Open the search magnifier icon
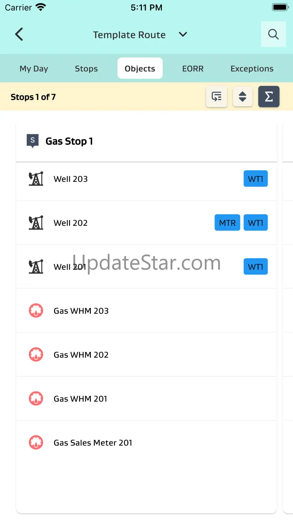The width and height of the screenshot is (293, 522). click(273, 35)
